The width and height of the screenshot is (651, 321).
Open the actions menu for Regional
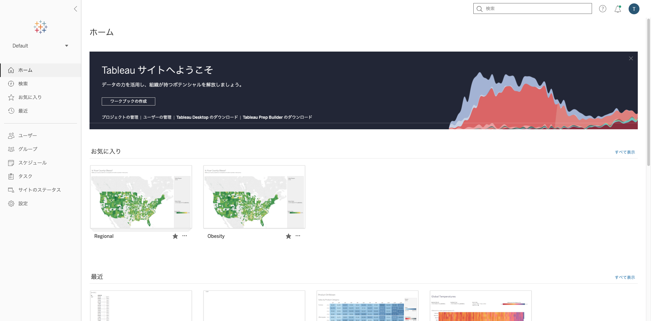pyautogui.click(x=184, y=236)
